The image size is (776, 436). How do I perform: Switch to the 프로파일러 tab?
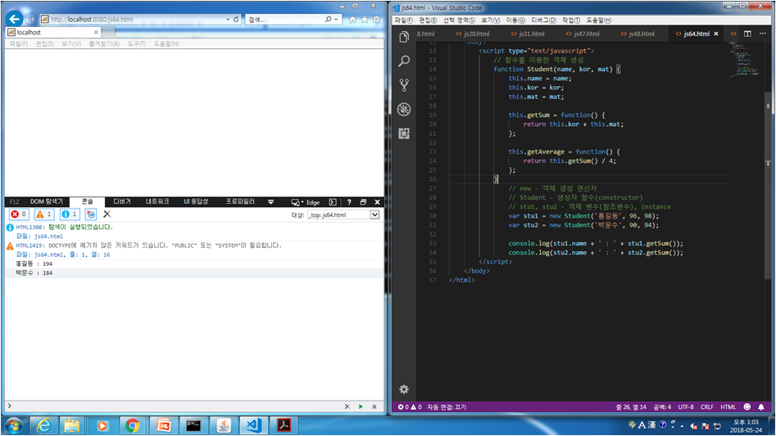[x=240, y=201]
